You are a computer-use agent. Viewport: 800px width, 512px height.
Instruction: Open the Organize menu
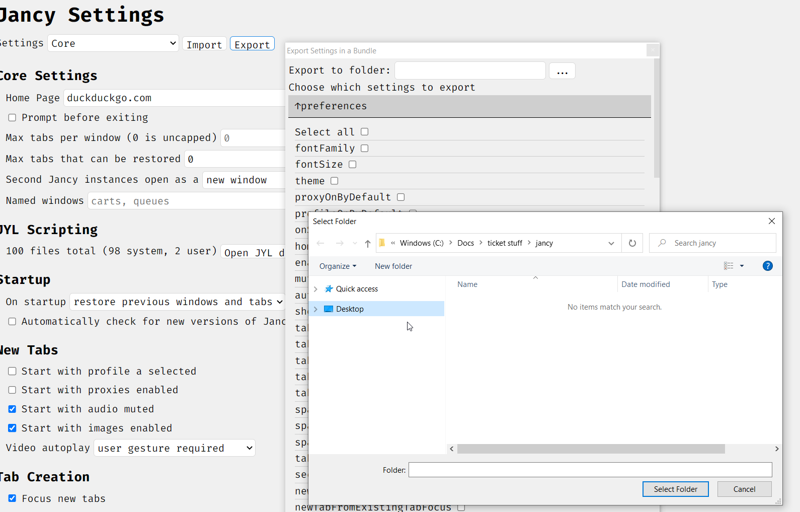[338, 266]
